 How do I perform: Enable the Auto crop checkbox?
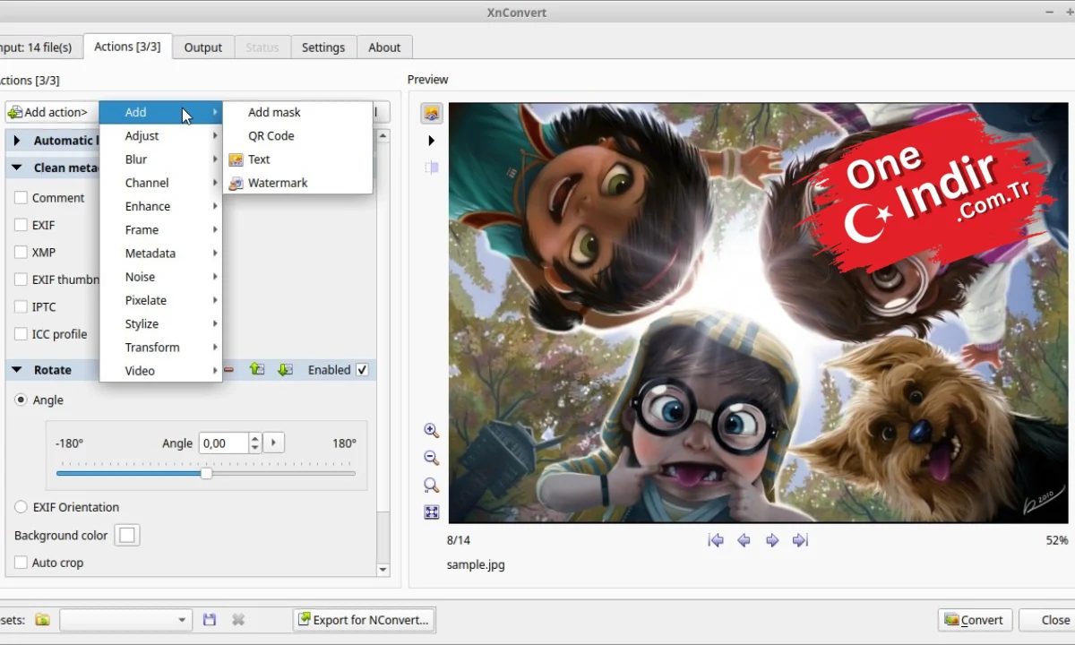21,563
